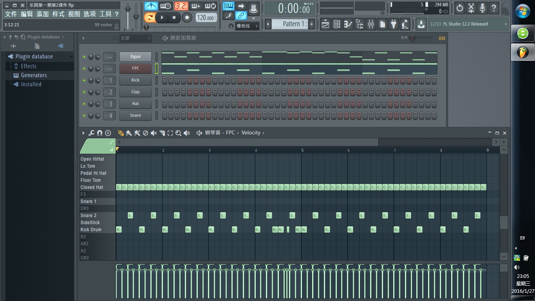
Task: Select the zoom tool in piano roll
Action: (178, 133)
